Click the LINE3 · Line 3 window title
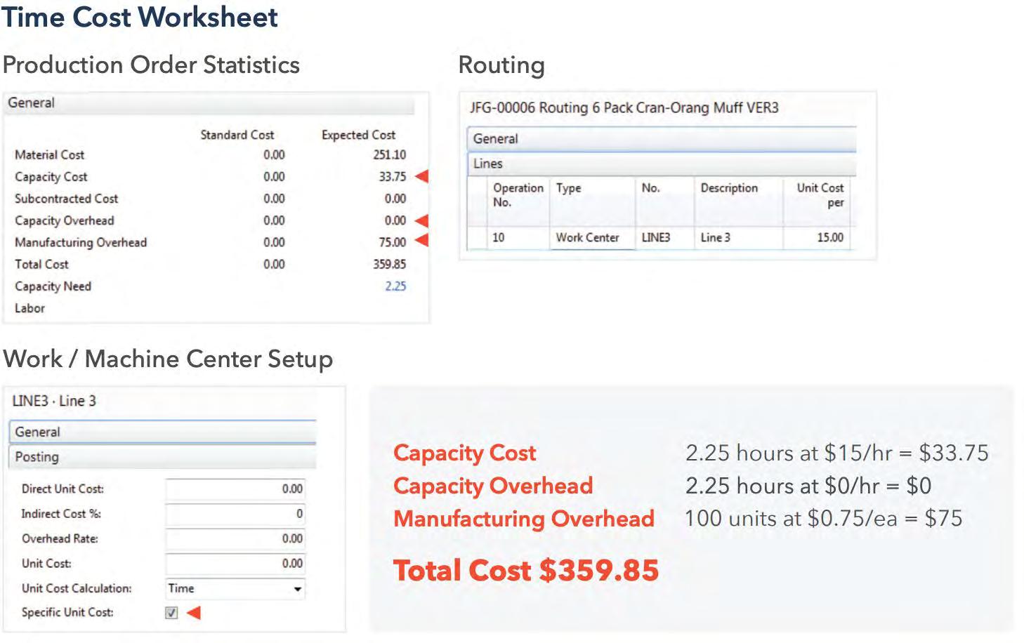1024x643 pixels. 54,401
